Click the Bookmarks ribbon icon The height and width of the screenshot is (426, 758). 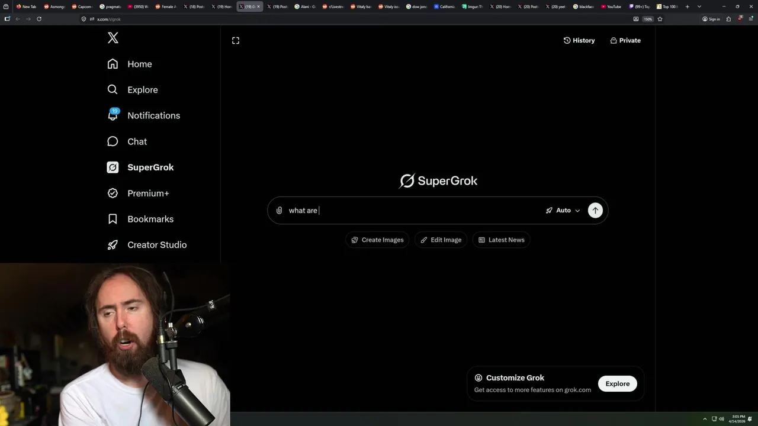pyautogui.click(x=113, y=219)
